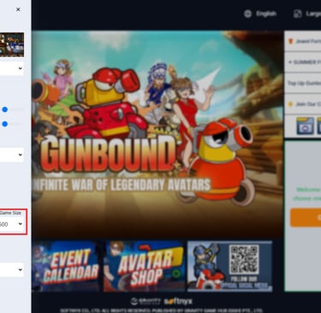Click the Softnyx logo in the footer

tap(178, 301)
